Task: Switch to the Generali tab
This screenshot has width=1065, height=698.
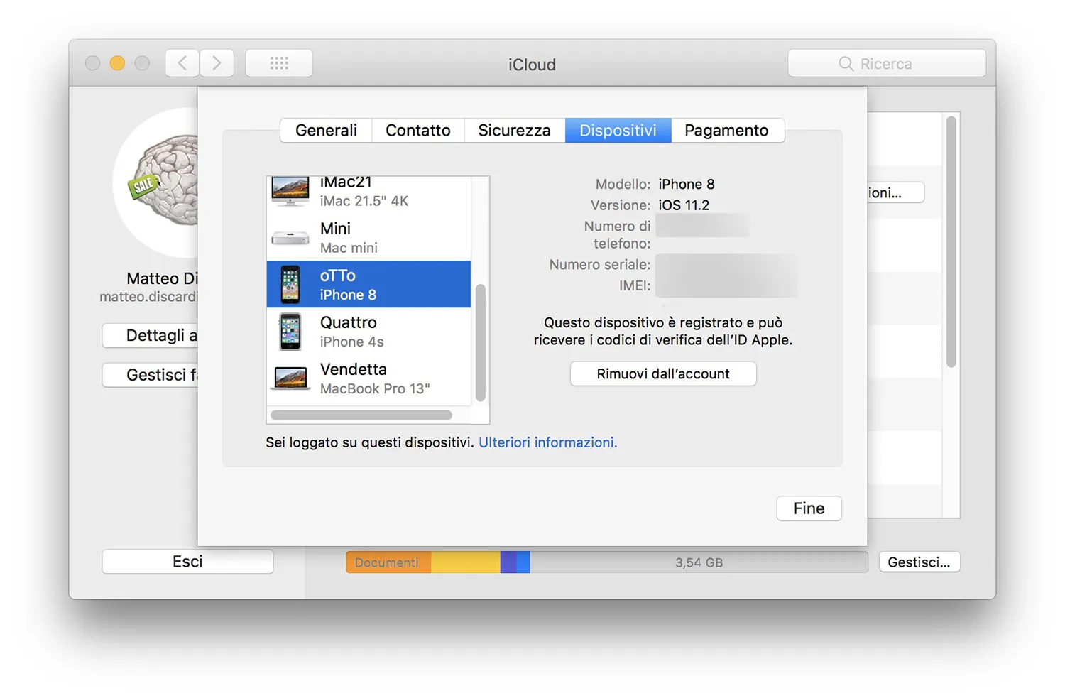Action: click(x=326, y=131)
